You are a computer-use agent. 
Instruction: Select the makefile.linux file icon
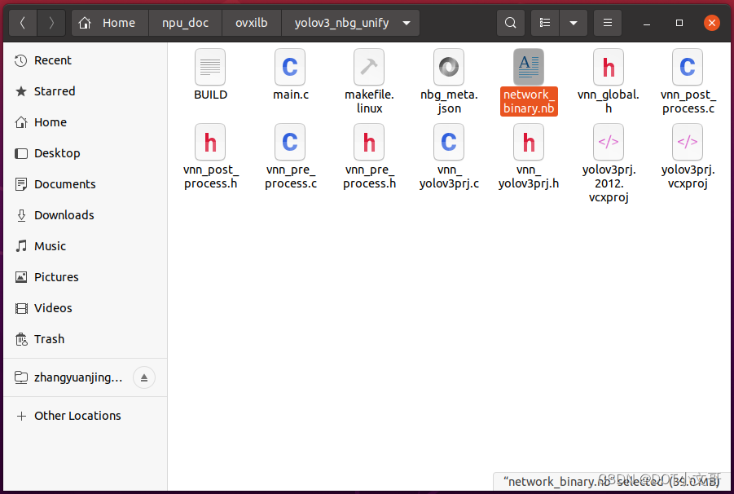[369, 67]
